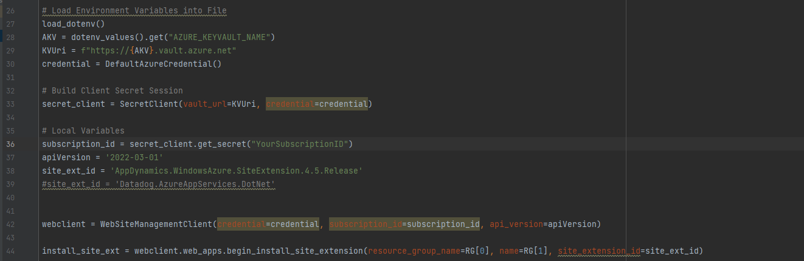The height and width of the screenshot is (261, 804).
Task: Place cursor on load_dotenv() call
Action: tap(74, 24)
